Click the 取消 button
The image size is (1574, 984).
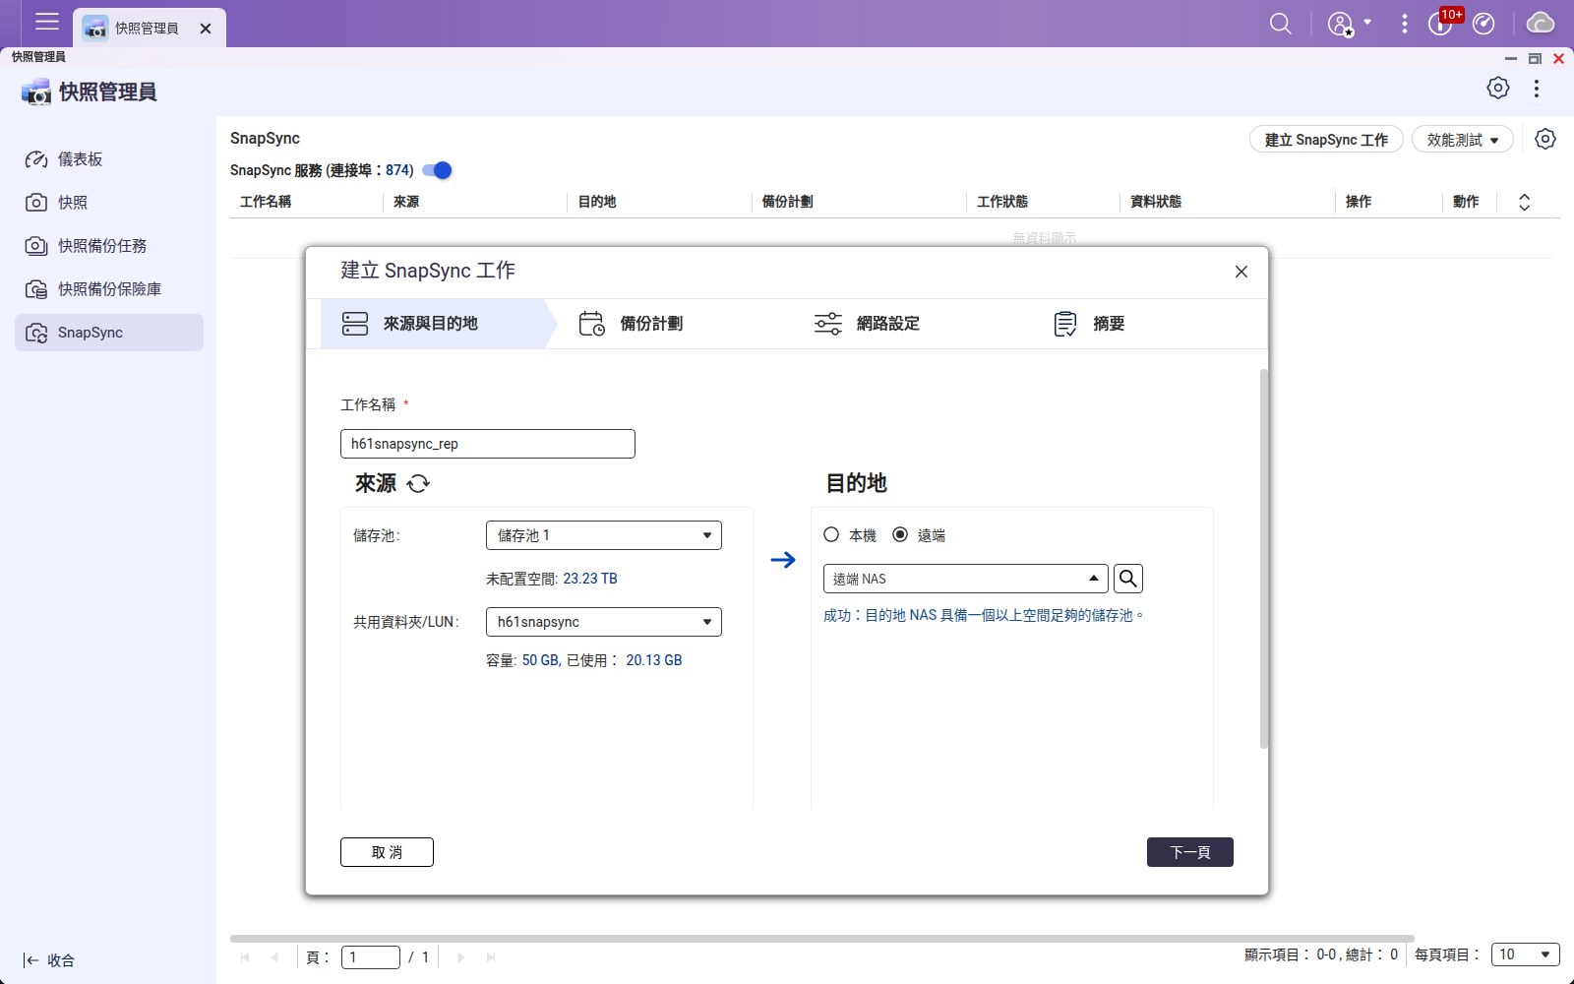(x=387, y=852)
